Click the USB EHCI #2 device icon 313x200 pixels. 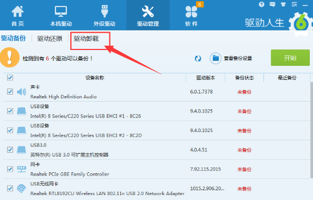click(x=21, y=130)
